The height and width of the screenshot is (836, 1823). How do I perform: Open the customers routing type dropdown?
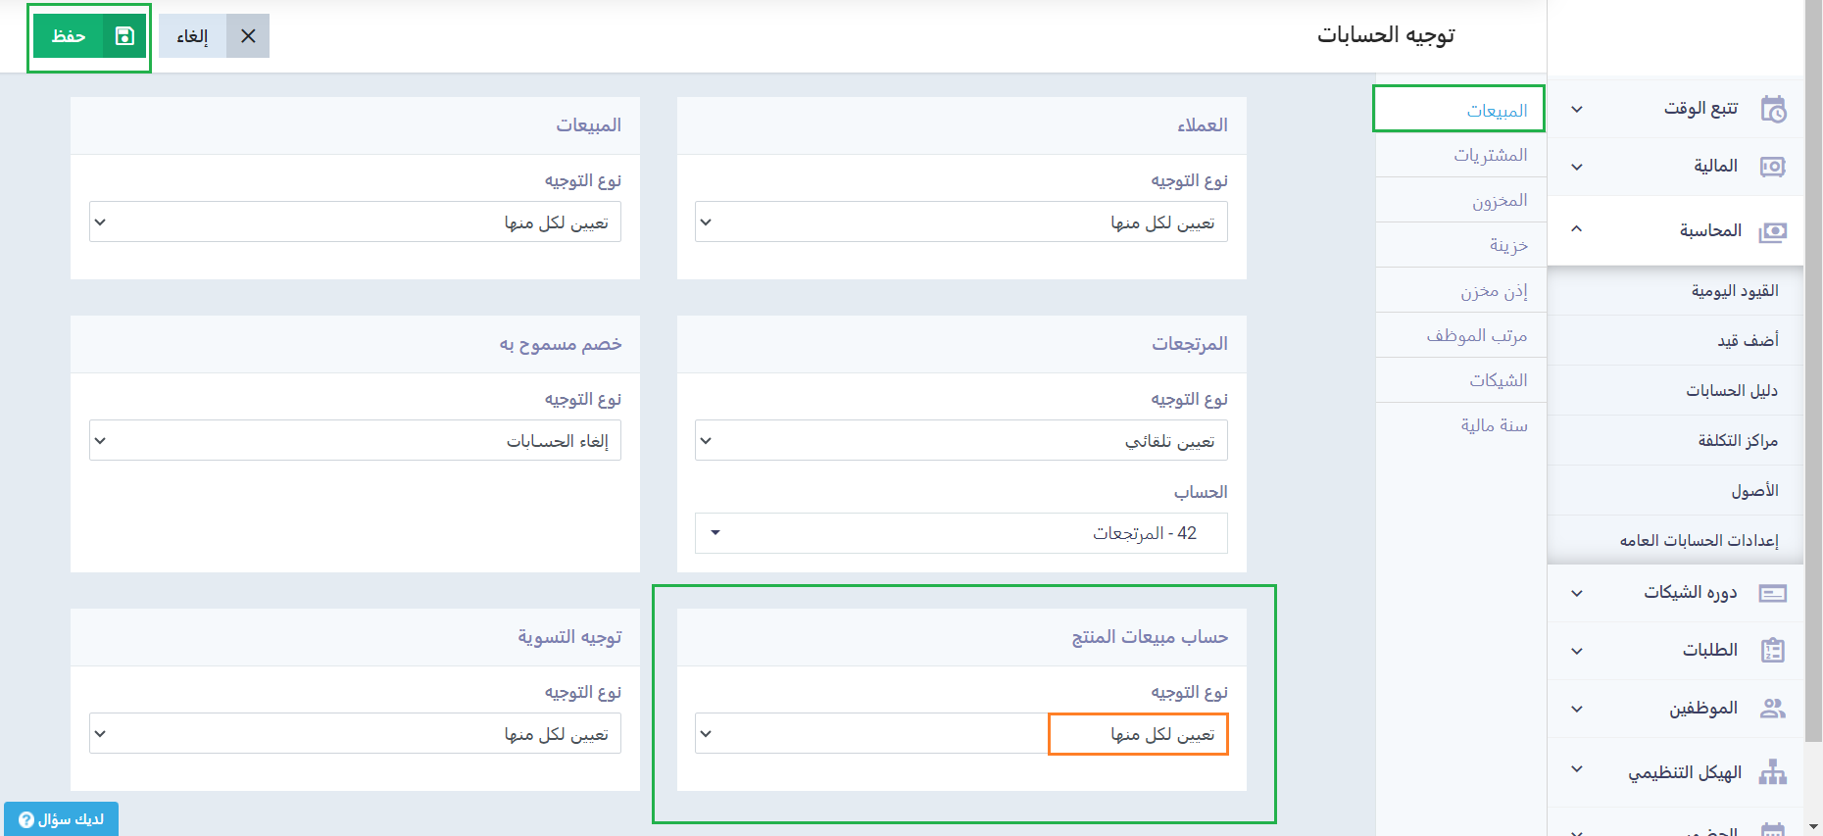pyautogui.click(x=961, y=222)
